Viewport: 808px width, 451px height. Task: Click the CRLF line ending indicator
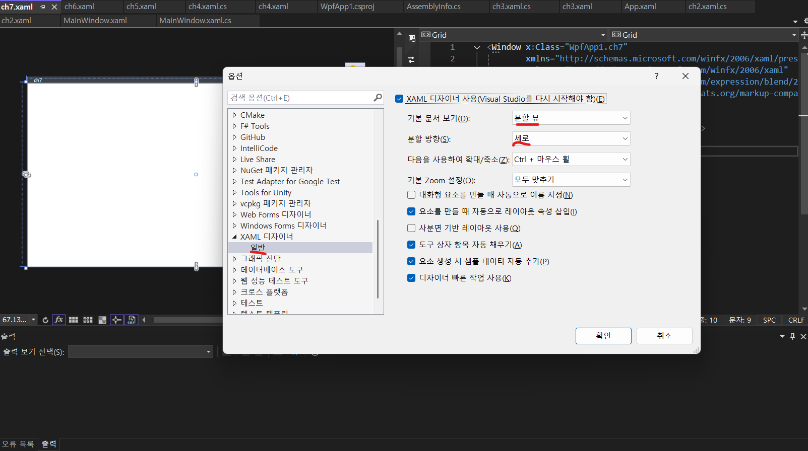click(x=796, y=320)
